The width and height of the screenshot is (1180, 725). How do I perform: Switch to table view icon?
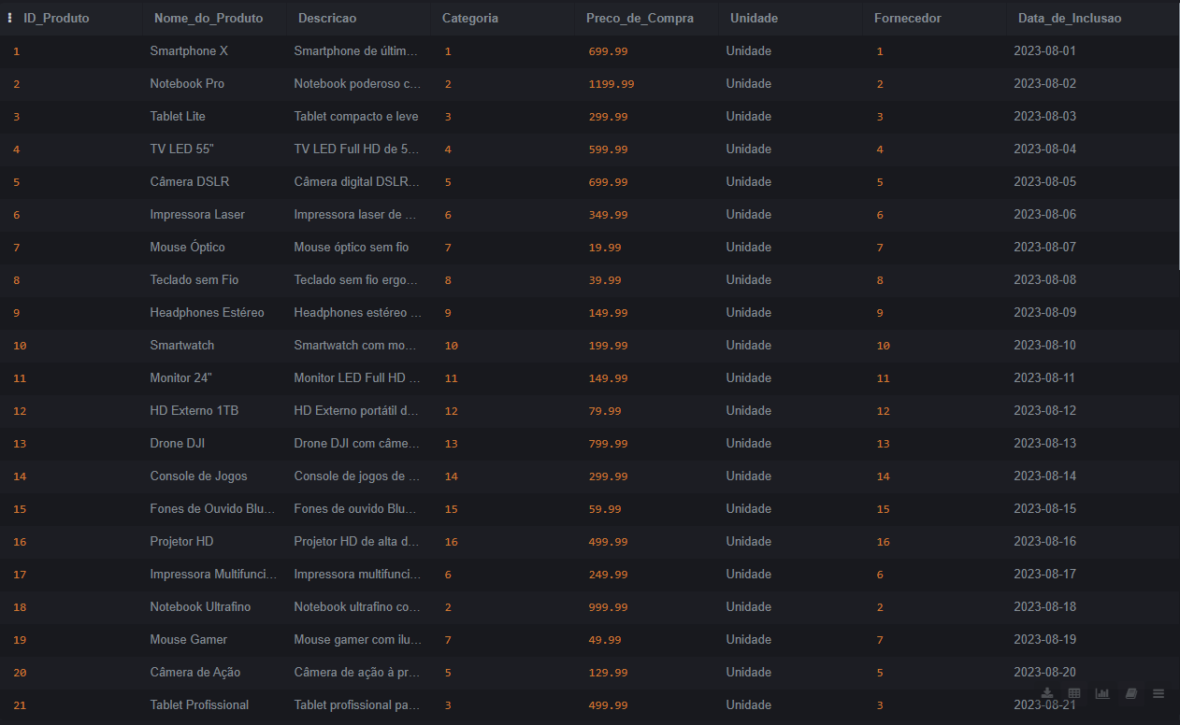coord(1074,693)
